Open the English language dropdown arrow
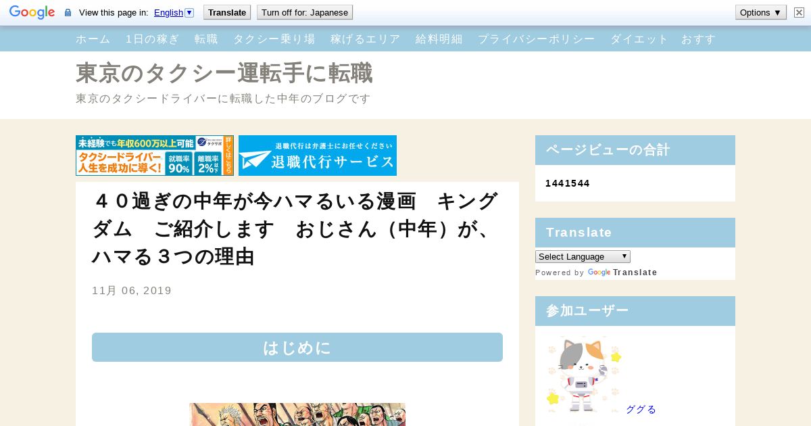 pos(189,12)
